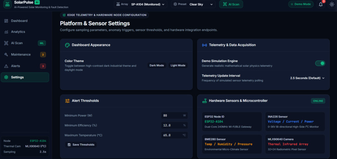Click the Thermal Infrared Array text
Screen dimensions: 337x159
click(x=288, y=144)
